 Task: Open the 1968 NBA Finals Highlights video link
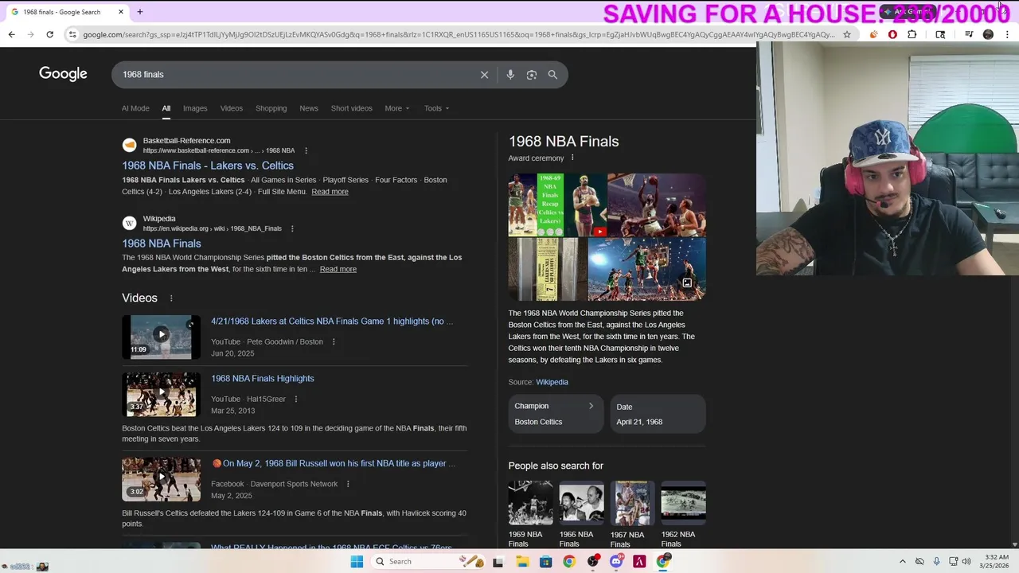[x=263, y=379]
